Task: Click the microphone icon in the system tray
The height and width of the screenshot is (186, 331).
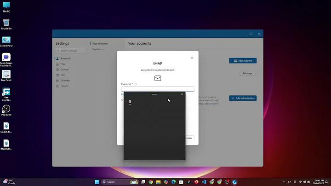Action: point(295,182)
